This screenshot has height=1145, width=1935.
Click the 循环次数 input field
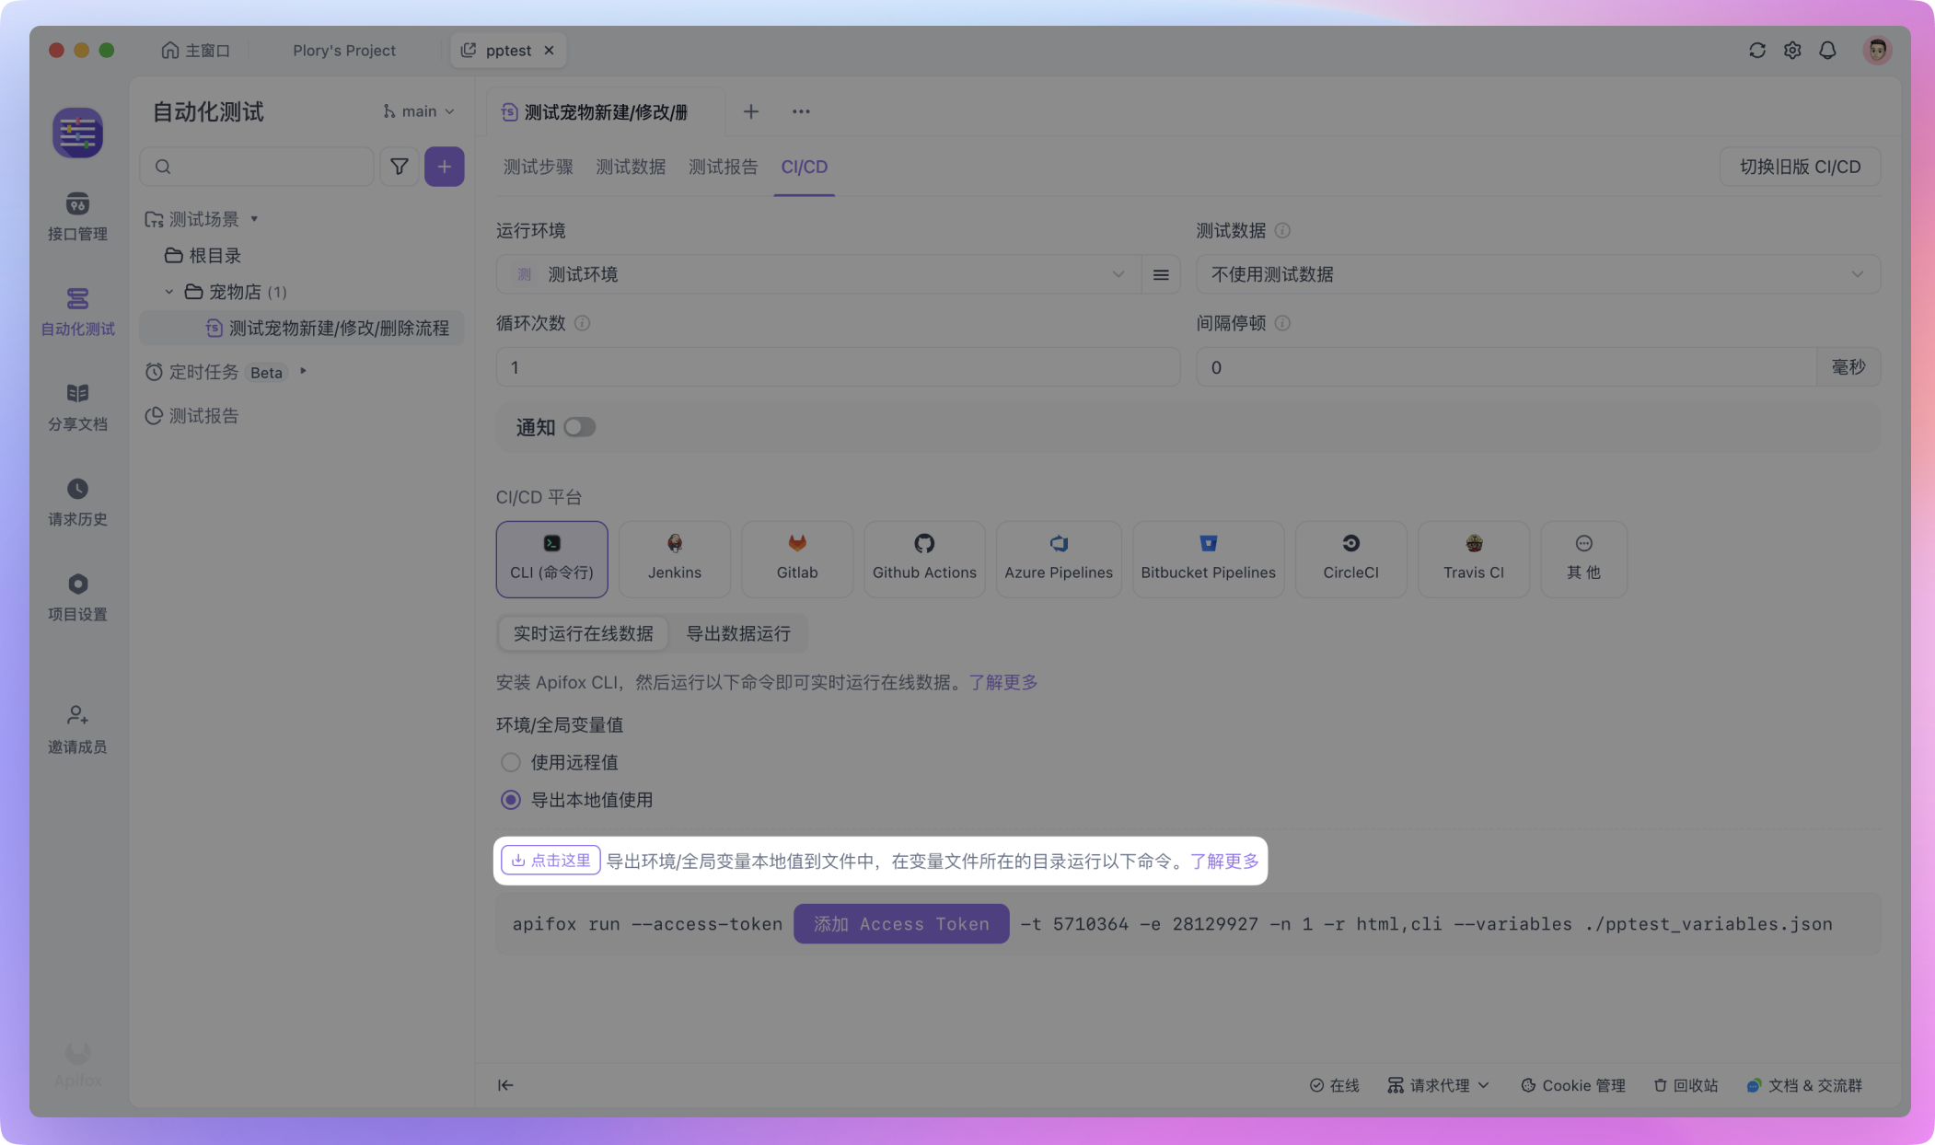click(837, 367)
